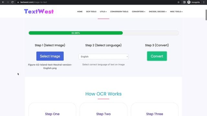Reload the page with the refresh icon

12,2
